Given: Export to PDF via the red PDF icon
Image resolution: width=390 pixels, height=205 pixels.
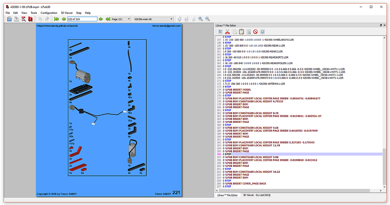Looking at the screenshot, I should [x=30, y=19].
